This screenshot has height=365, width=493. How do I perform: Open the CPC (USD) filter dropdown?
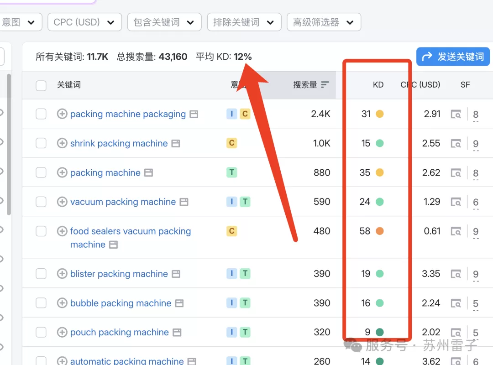pyautogui.click(x=84, y=22)
